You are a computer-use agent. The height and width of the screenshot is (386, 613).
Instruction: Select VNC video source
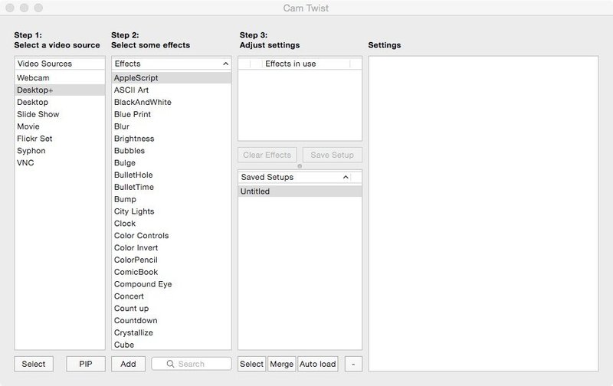point(60,162)
